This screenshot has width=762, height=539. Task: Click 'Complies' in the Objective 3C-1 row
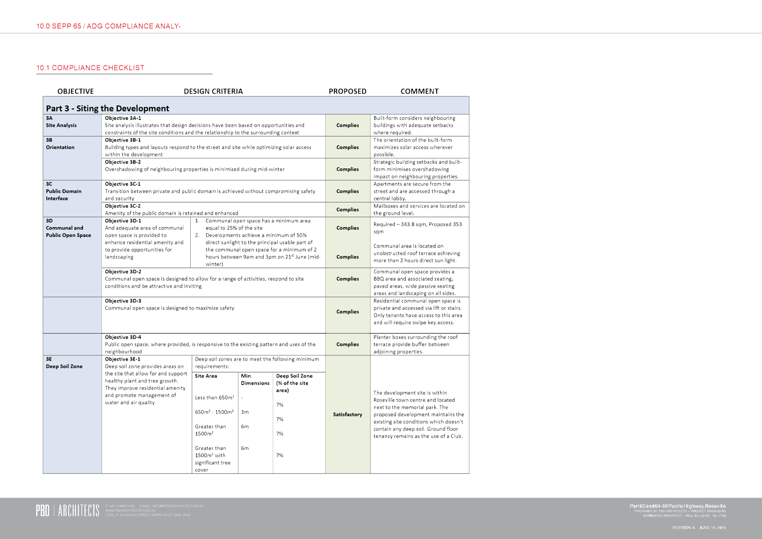pos(348,191)
